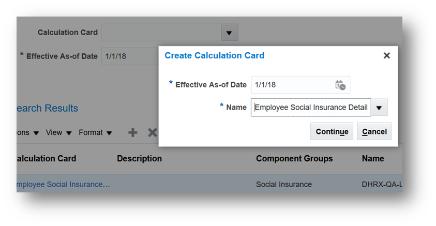
Task: Click the Description column header
Action: [139, 159]
